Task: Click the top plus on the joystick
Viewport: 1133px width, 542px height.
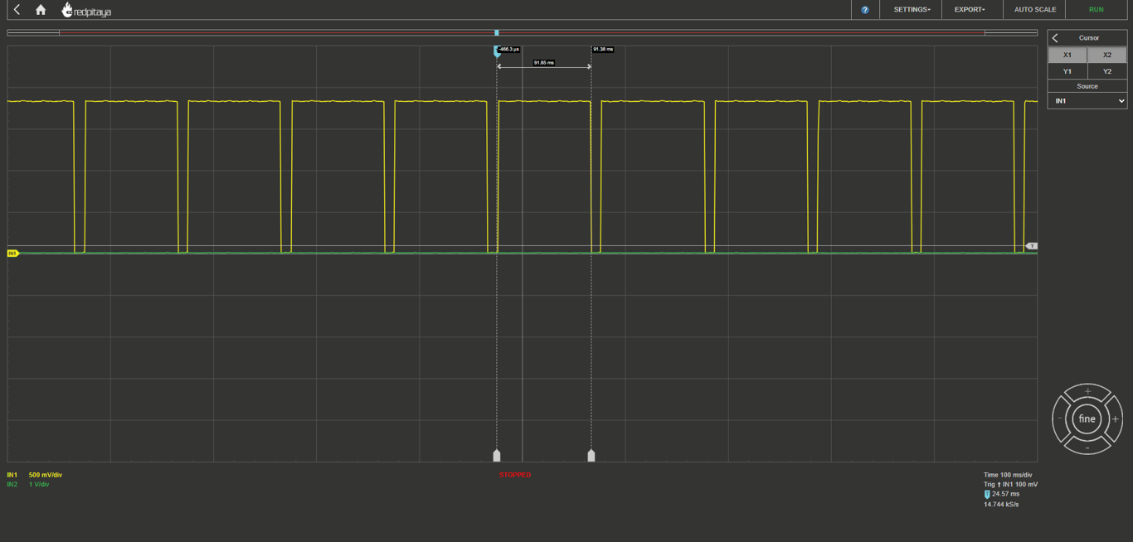Action: pyautogui.click(x=1087, y=392)
